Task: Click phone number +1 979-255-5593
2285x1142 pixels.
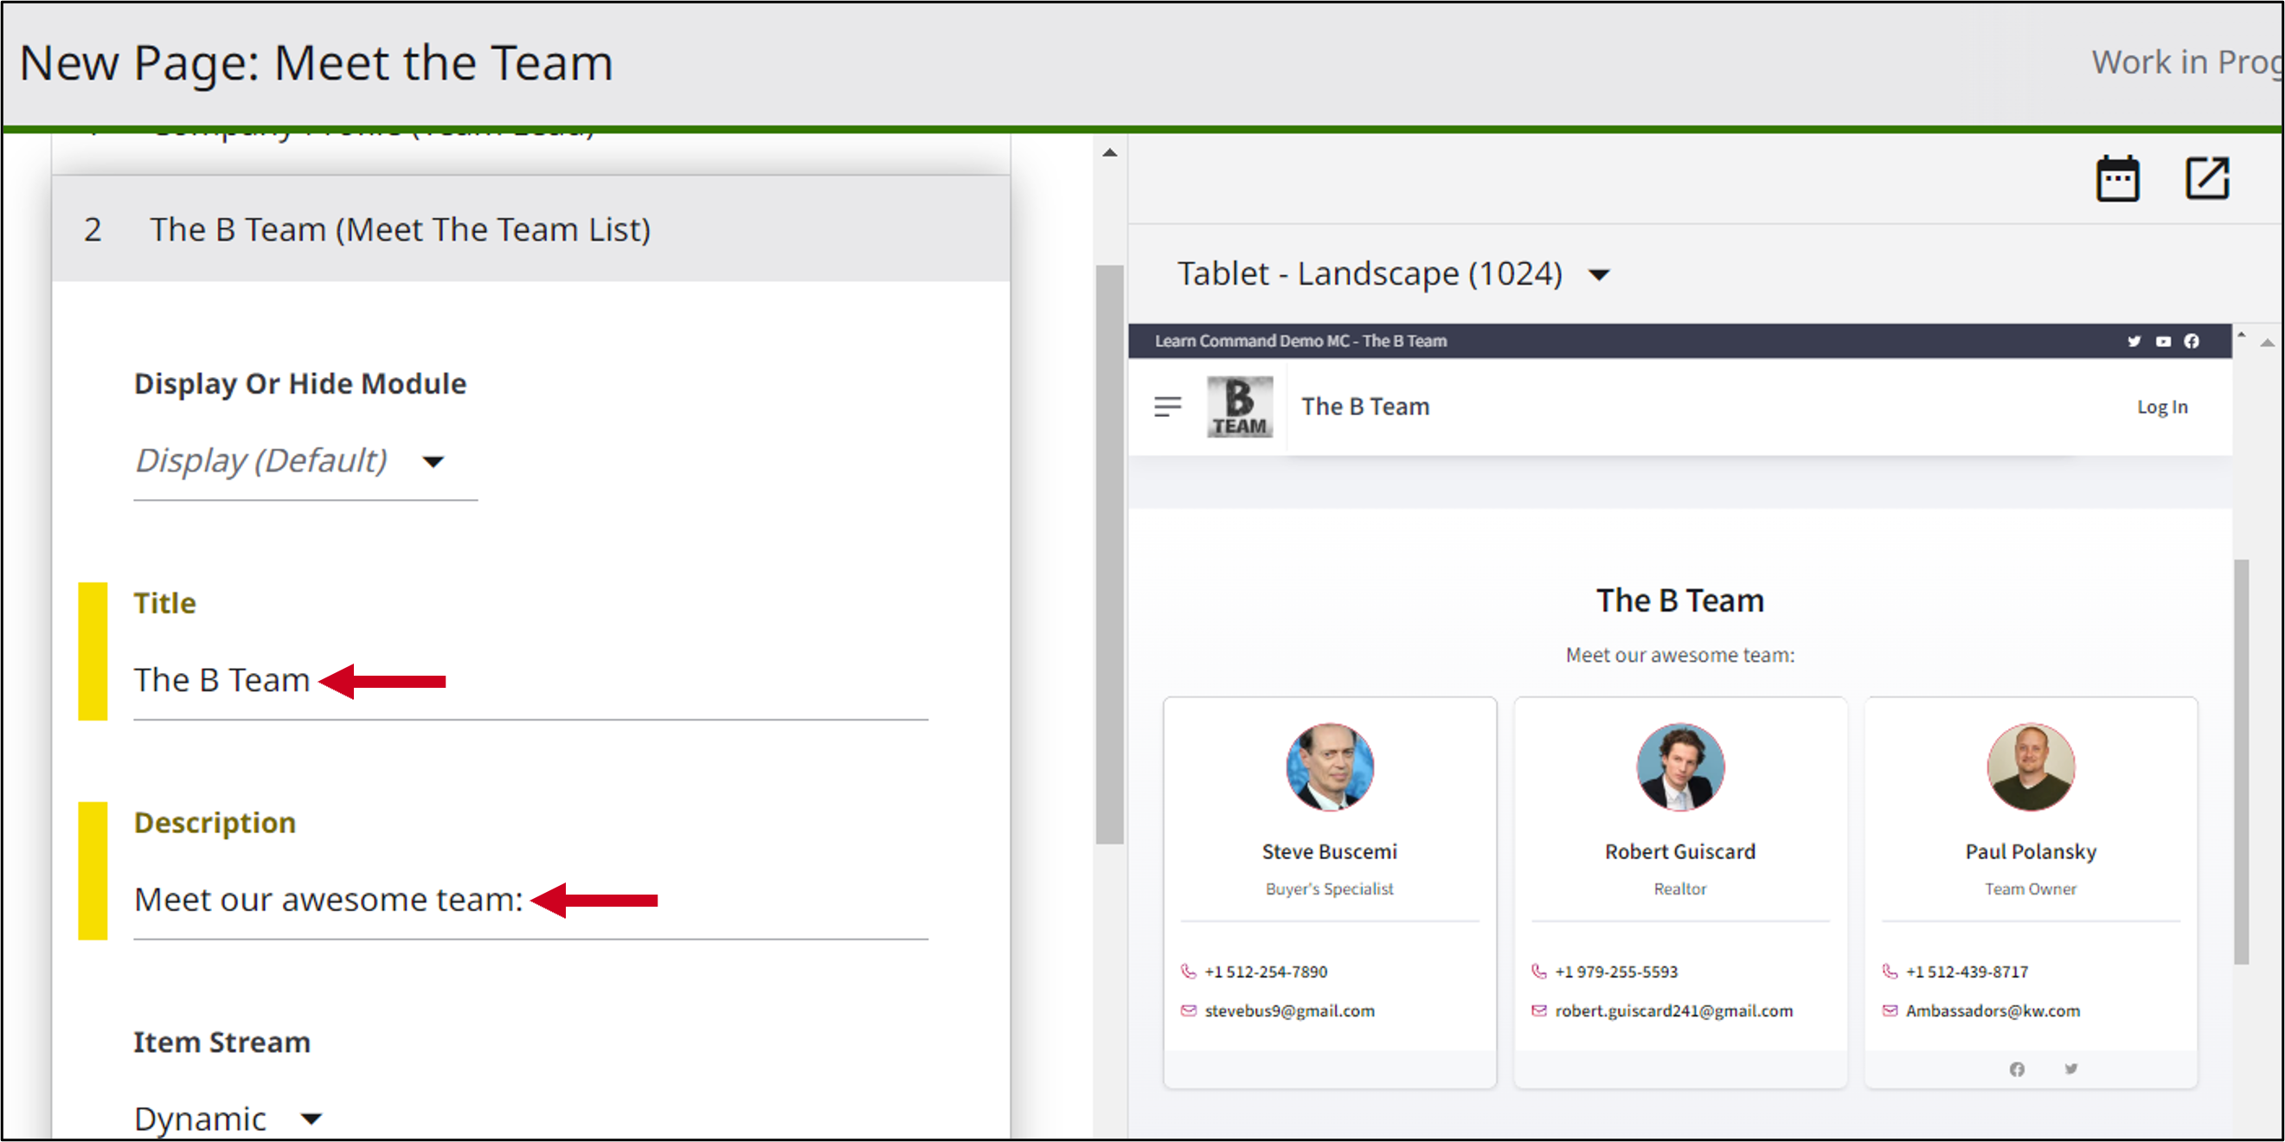Action: [1615, 972]
